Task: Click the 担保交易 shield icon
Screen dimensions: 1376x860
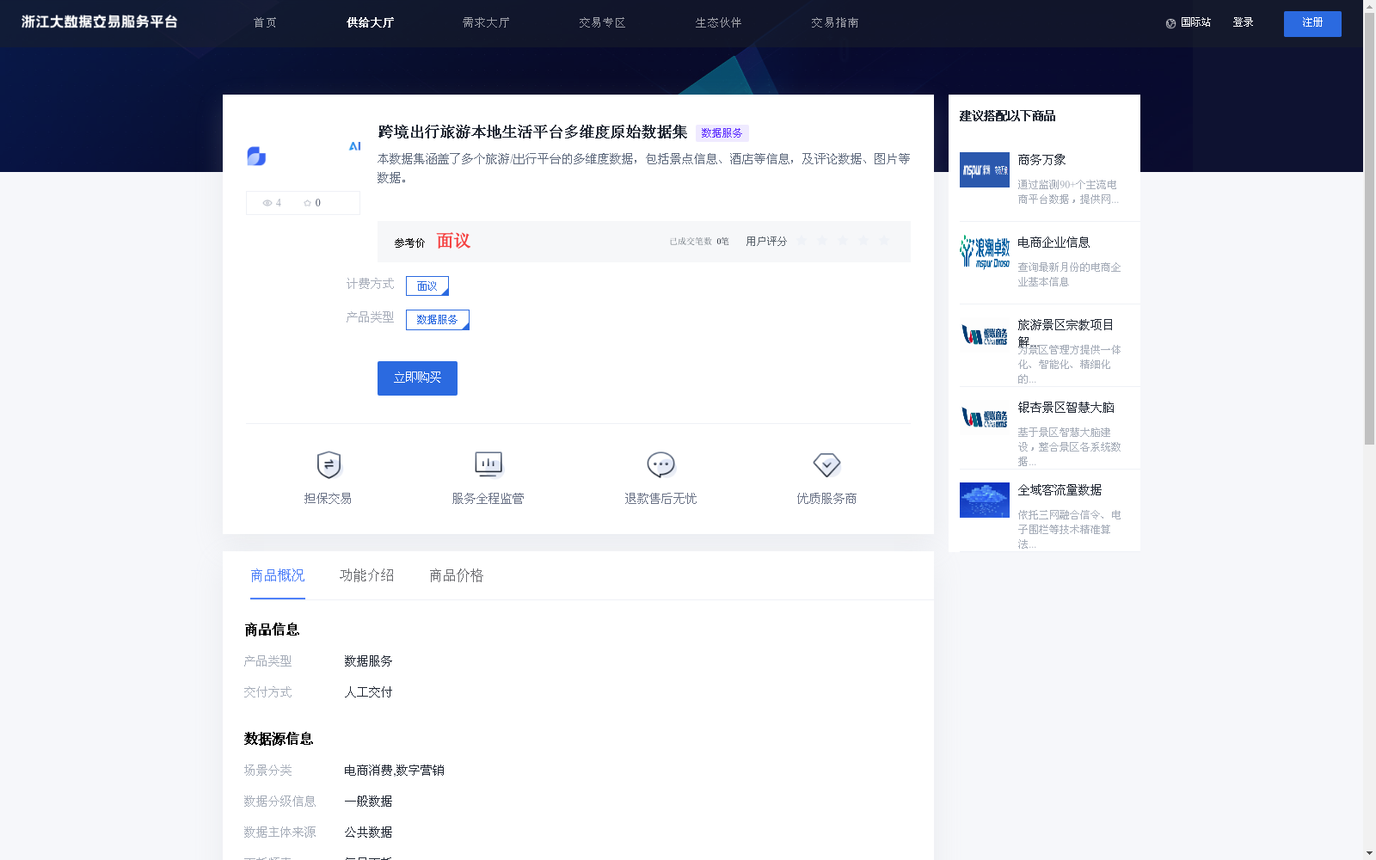Action: tap(329, 465)
